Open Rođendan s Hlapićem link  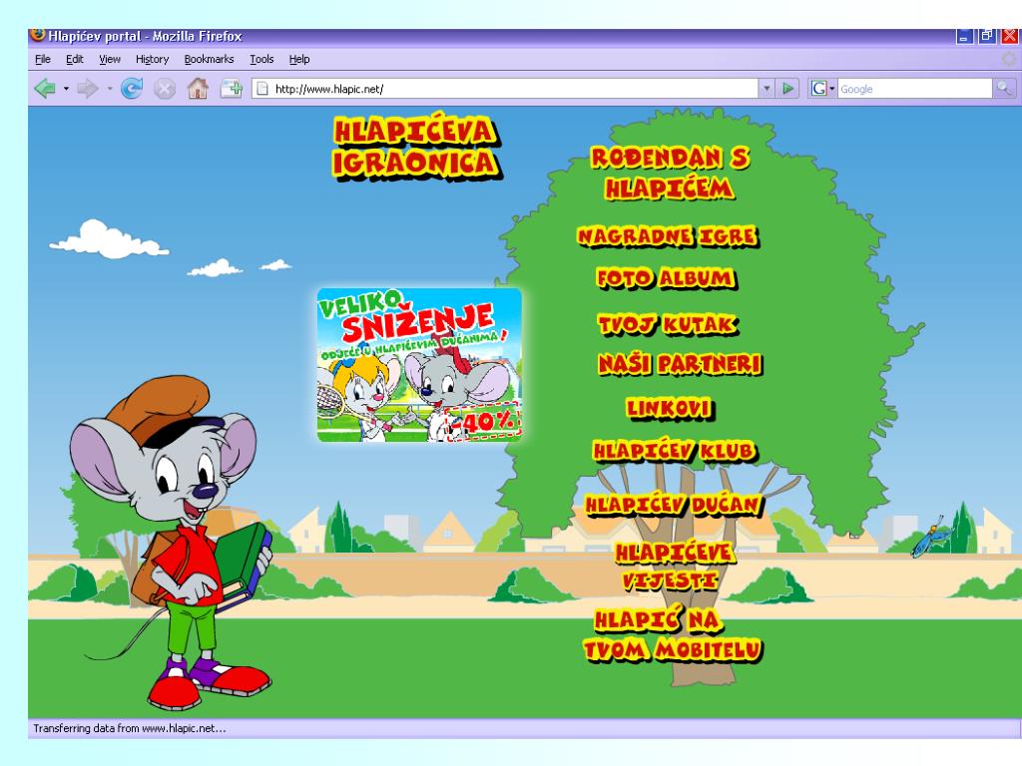click(x=670, y=174)
